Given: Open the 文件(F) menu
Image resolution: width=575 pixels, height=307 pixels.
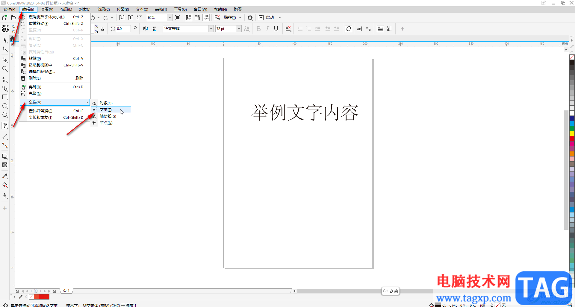Looking at the screenshot, I should 9,10.
